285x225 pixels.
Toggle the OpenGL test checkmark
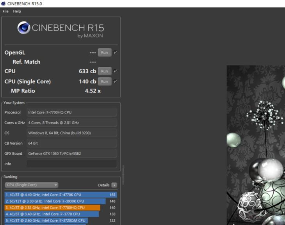[116, 53]
